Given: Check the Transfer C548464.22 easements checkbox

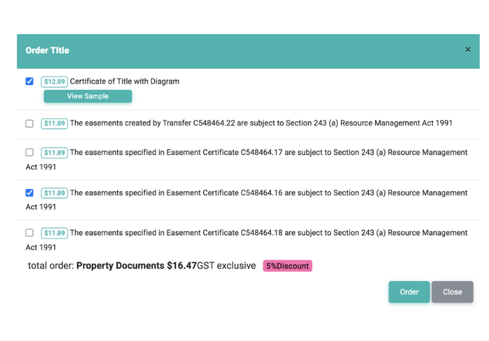Looking at the screenshot, I should 29,123.
